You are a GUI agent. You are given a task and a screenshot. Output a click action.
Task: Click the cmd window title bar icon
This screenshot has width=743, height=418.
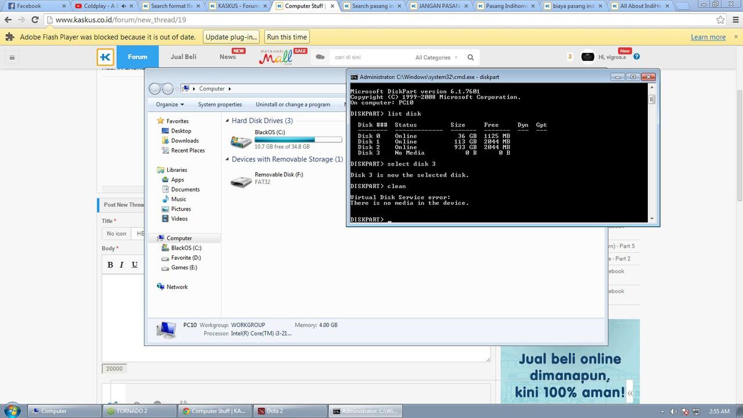354,77
